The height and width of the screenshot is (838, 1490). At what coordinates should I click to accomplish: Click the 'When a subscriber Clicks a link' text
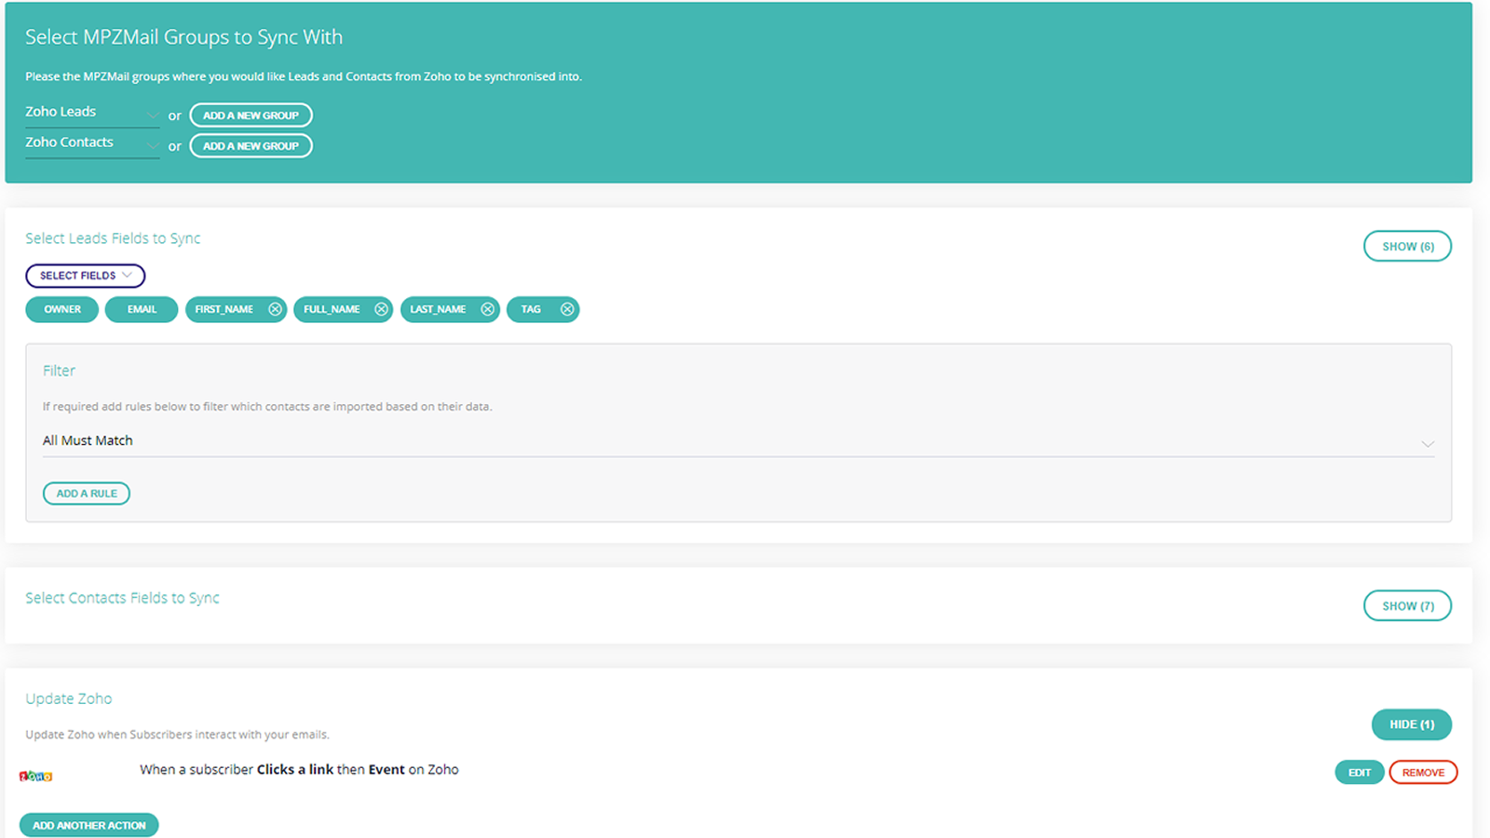299,770
